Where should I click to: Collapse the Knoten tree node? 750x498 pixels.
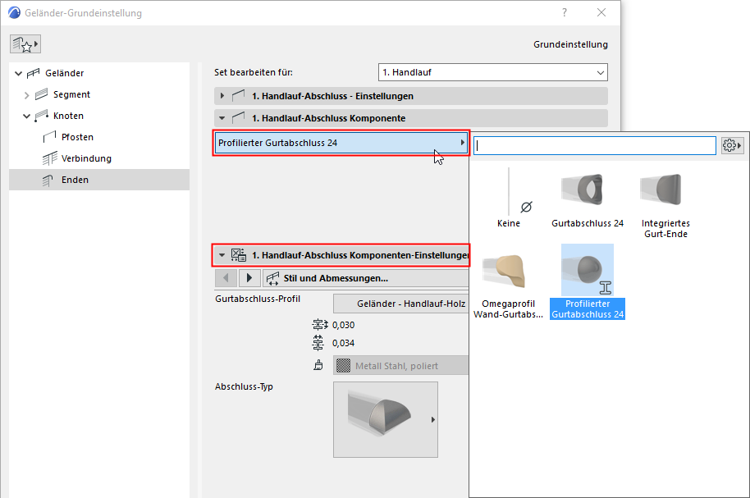26,116
